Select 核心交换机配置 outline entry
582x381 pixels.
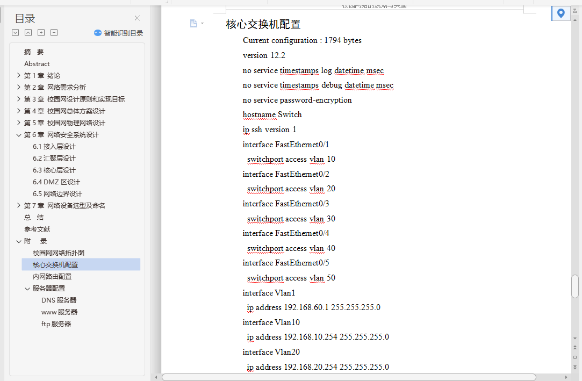pos(81,264)
